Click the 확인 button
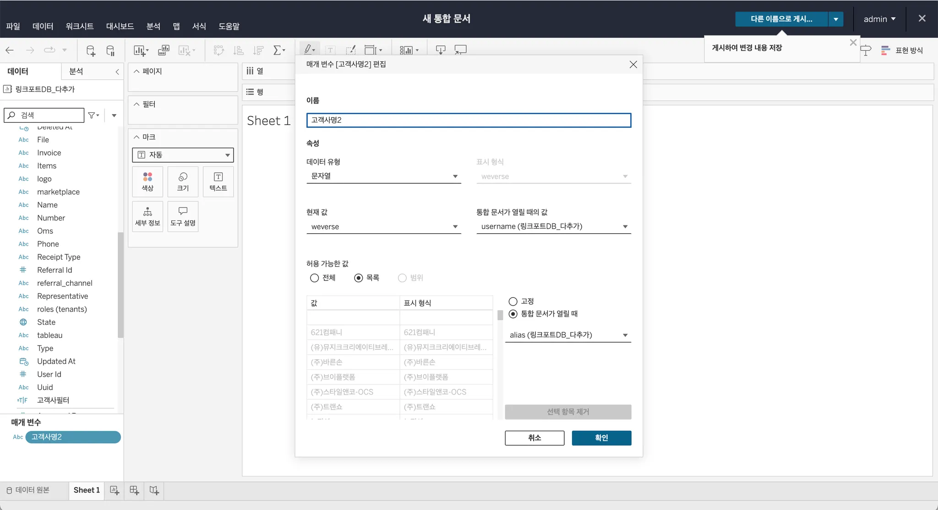The width and height of the screenshot is (938, 510). coord(601,438)
